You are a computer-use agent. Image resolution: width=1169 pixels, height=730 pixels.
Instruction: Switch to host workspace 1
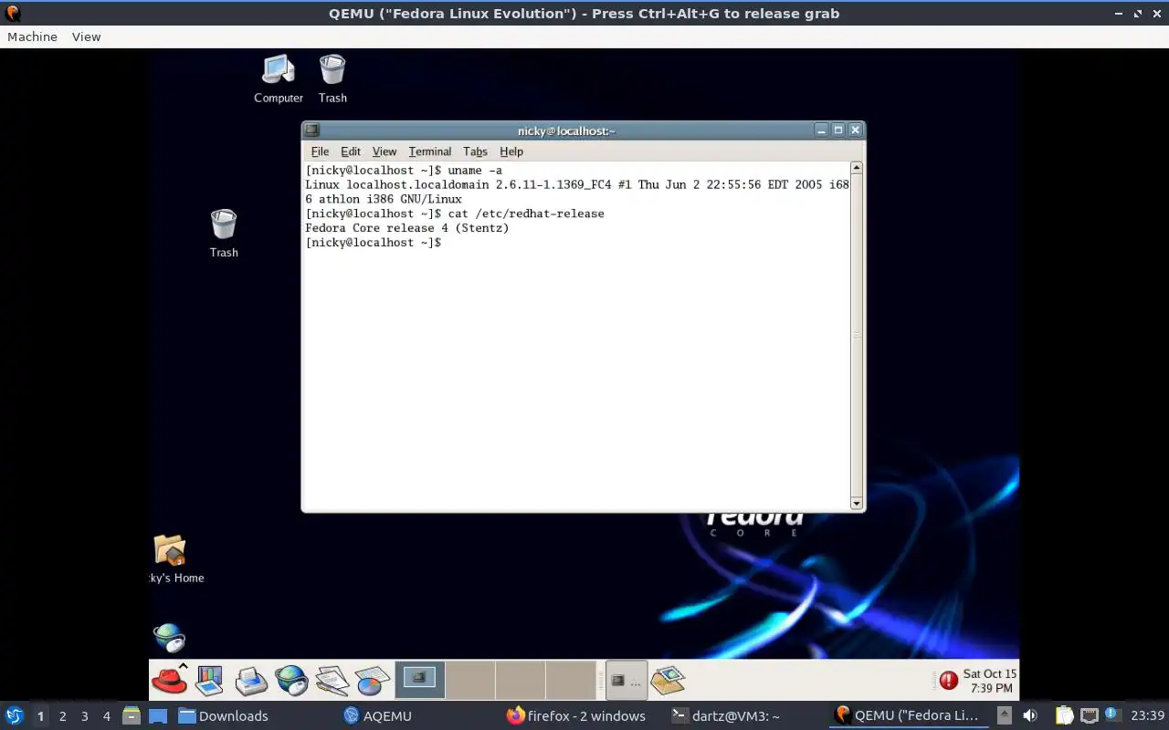point(40,715)
